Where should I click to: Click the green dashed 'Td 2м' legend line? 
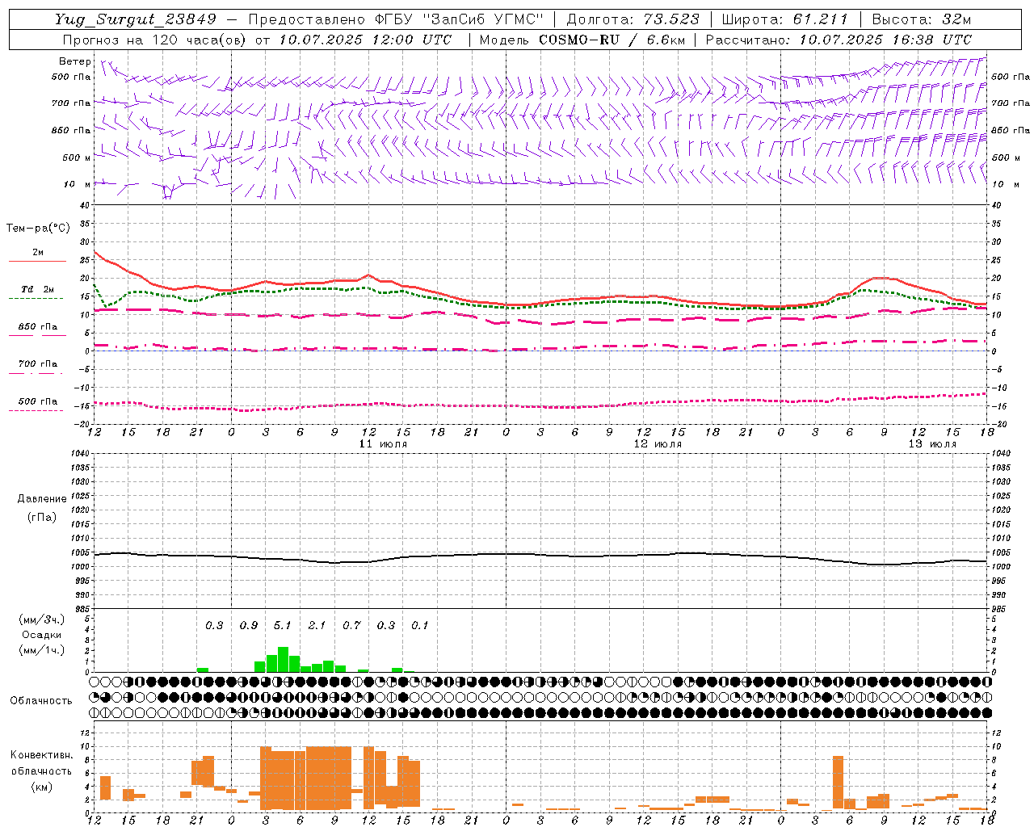coord(37,299)
